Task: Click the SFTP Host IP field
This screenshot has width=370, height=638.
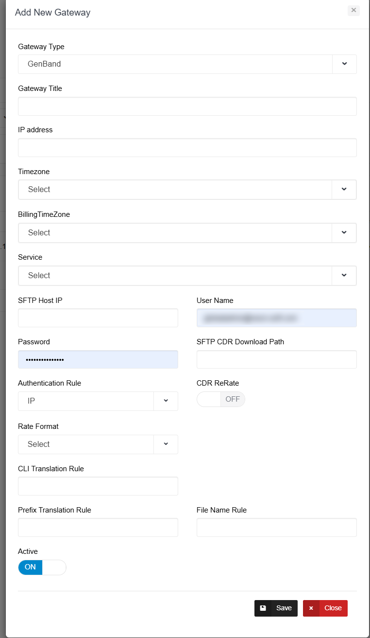Action: 98,318
